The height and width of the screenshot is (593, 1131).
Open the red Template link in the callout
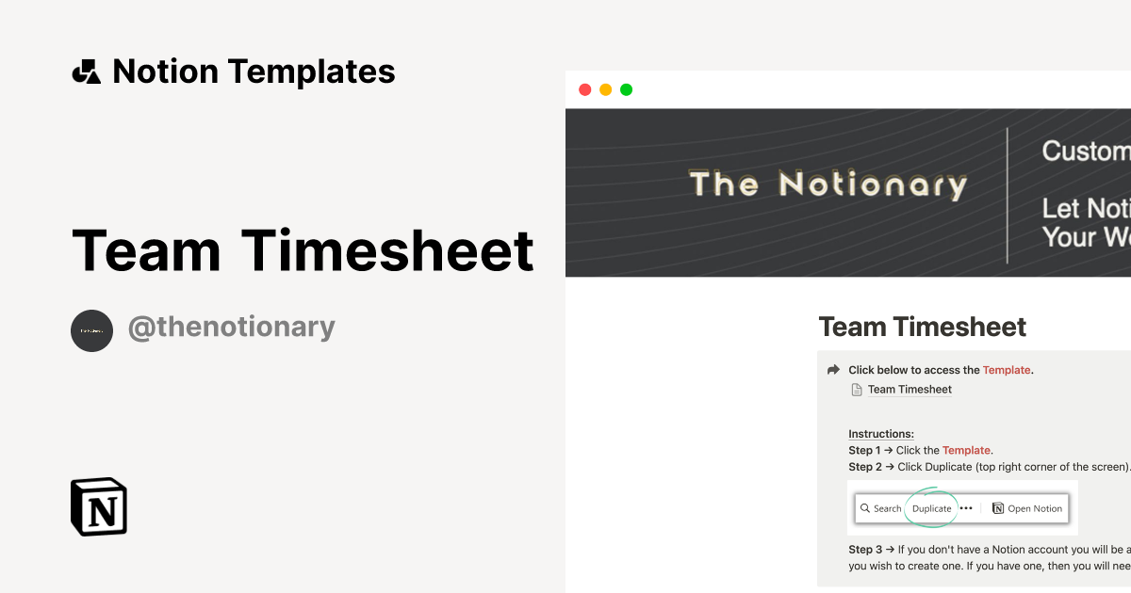pyautogui.click(x=1006, y=370)
